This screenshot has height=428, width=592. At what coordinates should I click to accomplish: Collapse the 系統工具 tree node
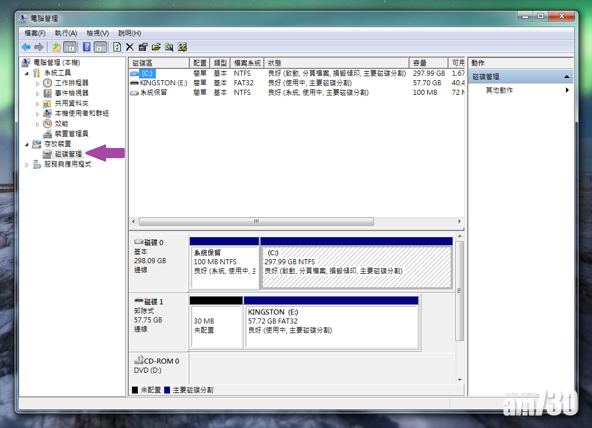point(26,73)
